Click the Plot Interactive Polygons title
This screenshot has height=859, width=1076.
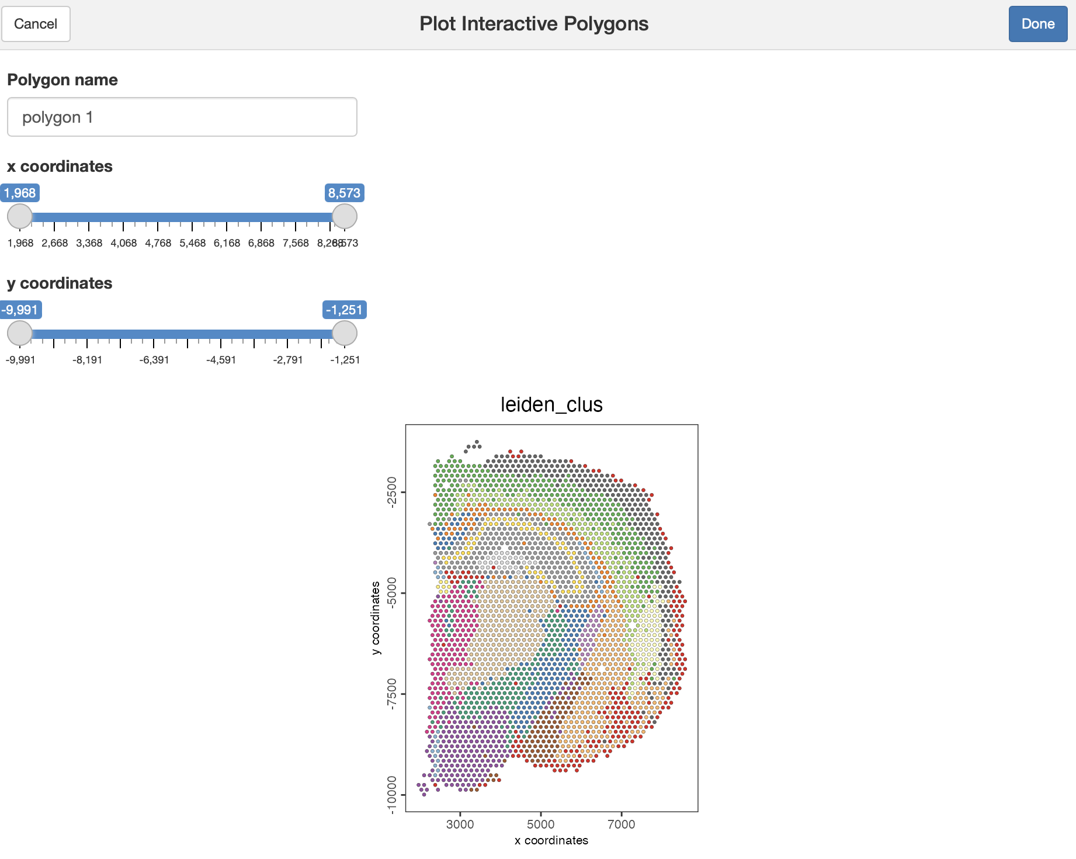point(534,24)
